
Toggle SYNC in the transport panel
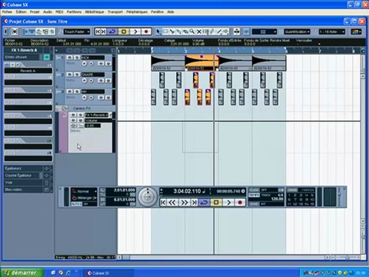[x=254, y=204]
